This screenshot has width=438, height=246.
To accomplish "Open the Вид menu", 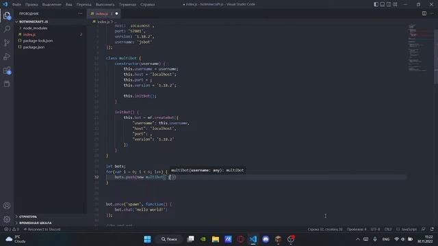I will click(68, 5).
